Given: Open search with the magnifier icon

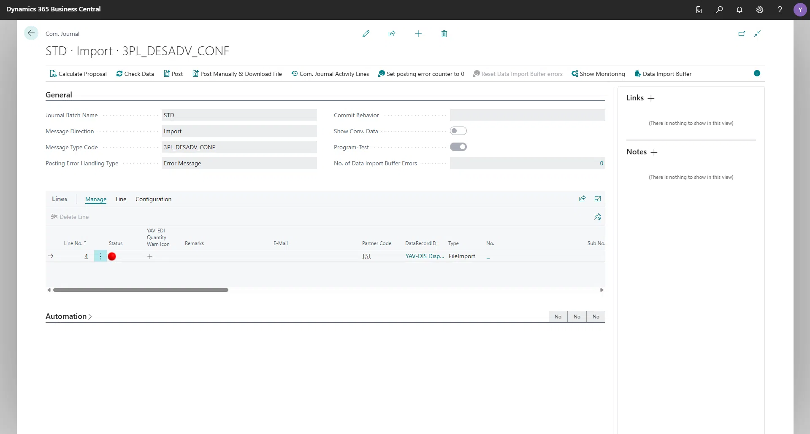Looking at the screenshot, I should [x=719, y=9].
